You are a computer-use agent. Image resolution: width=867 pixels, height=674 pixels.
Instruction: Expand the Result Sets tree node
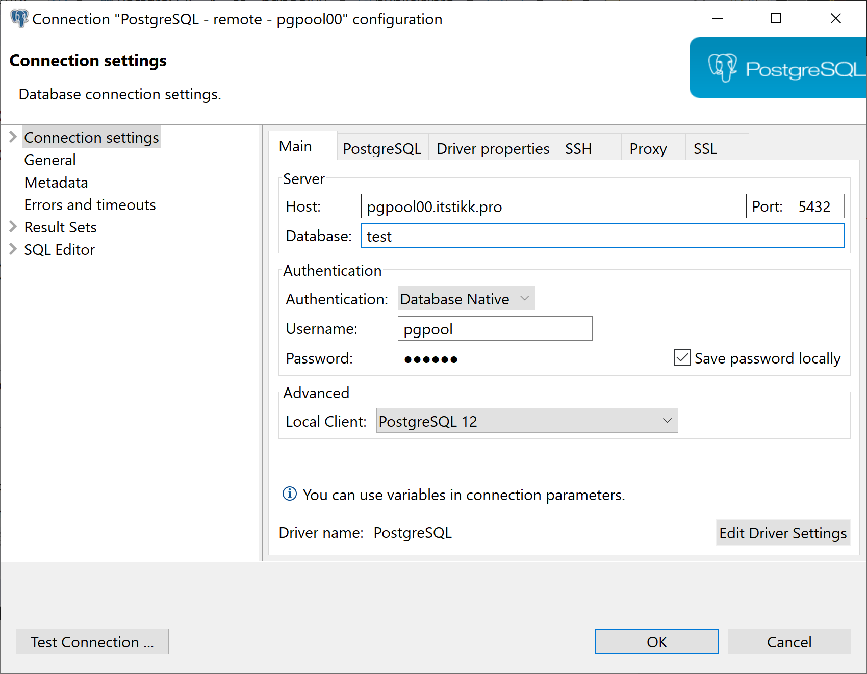click(x=13, y=227)
